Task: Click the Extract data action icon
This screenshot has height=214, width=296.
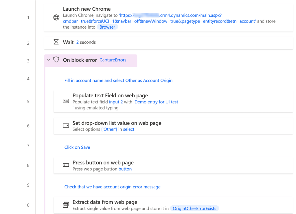Action: pos(66,205)
